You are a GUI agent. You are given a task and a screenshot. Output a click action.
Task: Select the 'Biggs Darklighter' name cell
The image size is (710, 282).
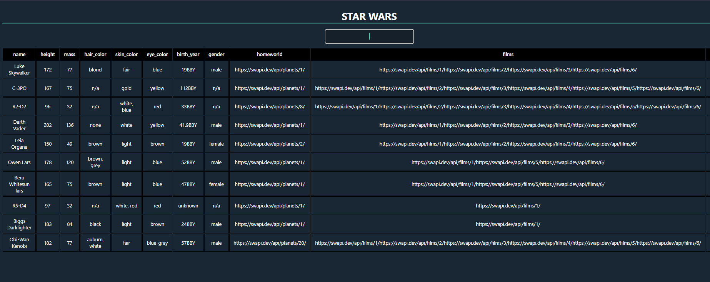(19, 224)
